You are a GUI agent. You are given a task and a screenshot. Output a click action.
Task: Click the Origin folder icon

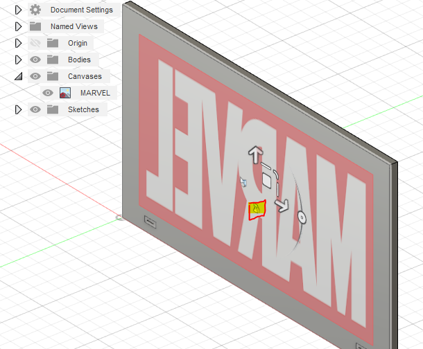[x=53, y=43]
